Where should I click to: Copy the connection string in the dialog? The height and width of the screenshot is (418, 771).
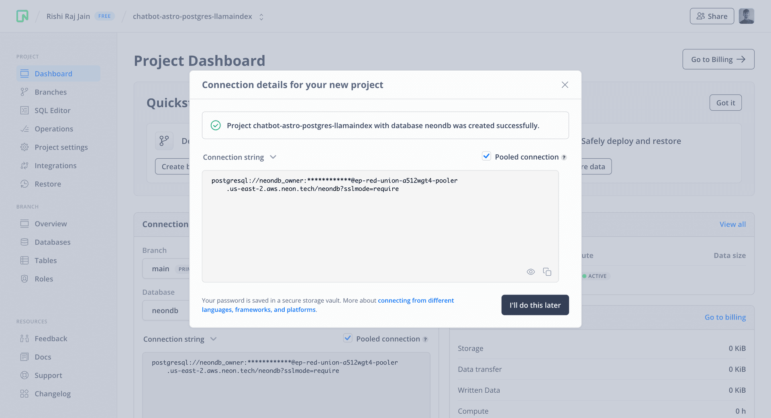pos(547,272)
